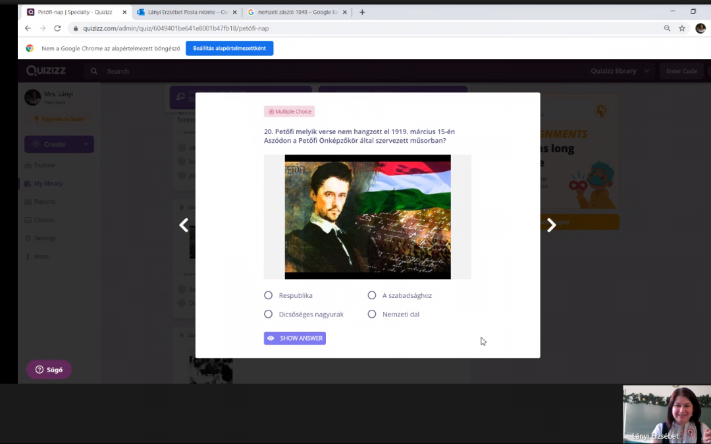Select the Nemzeti dal answer option

[394, 314]
